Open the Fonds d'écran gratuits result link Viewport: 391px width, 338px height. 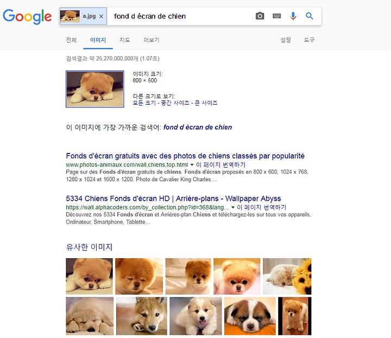[185, 156]
